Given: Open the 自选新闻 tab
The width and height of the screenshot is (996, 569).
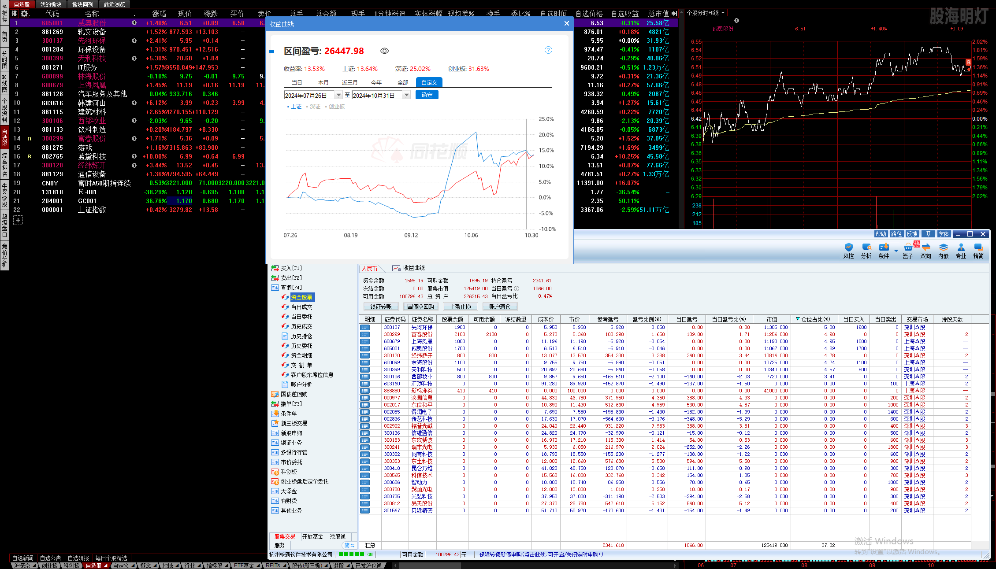Looking at the screenshot, I should click(x=23, y=558).
